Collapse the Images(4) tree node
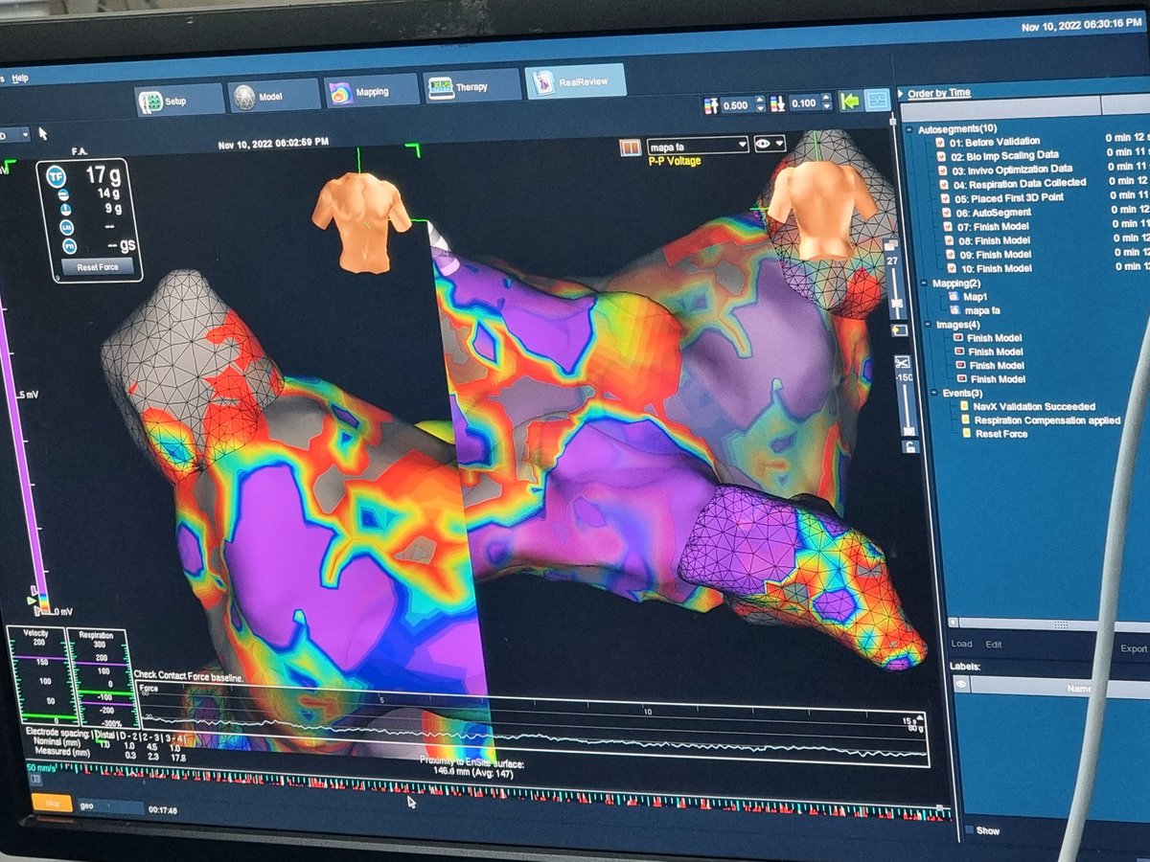The width and height of the screenshot is (1150, 862). 928,325
